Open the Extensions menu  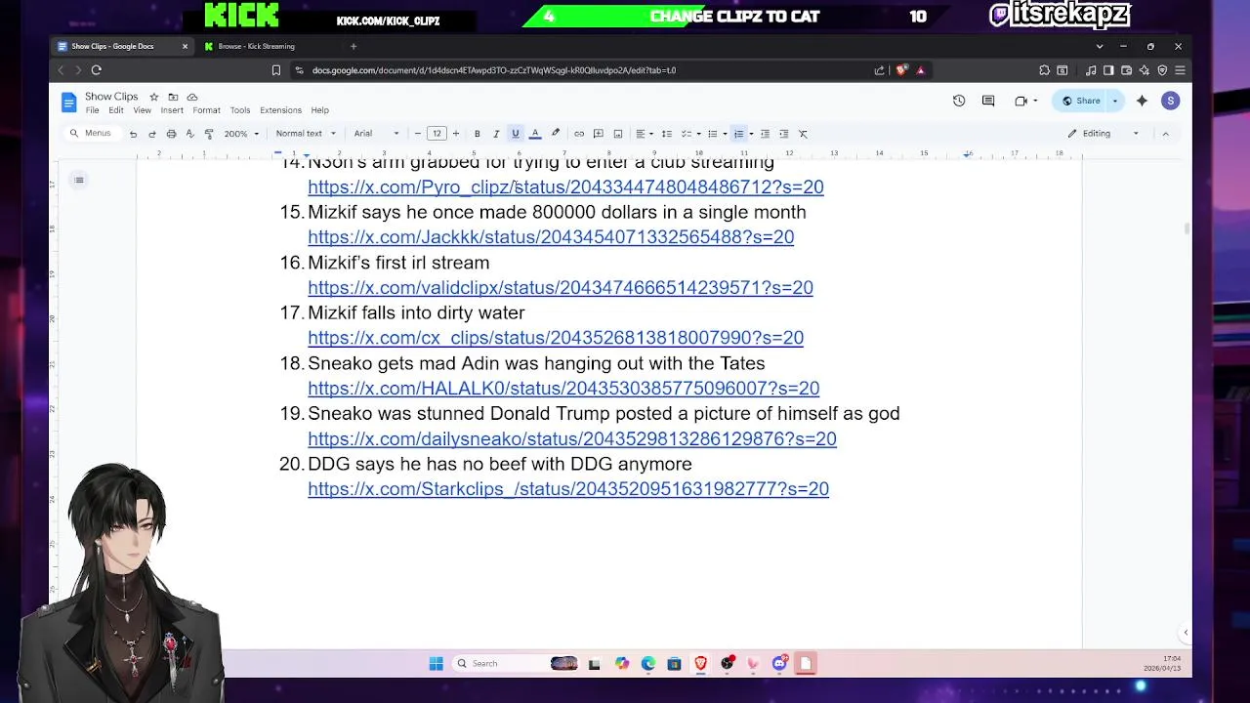(280, 110)
